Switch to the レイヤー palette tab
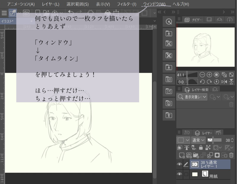This screenshot has height=184, width=237. pyautogui.click(x=203, y=133)
